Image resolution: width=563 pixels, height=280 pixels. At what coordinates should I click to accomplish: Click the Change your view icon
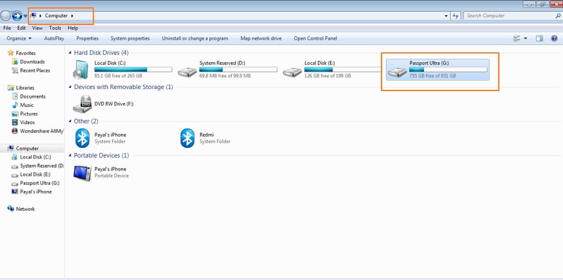[x=517, y=38]
